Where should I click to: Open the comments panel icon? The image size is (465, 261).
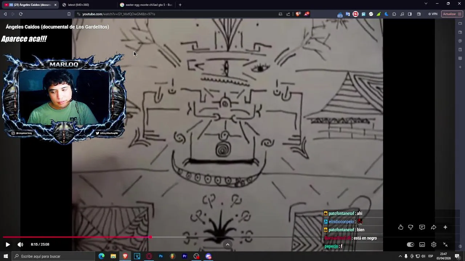tap(422, 227)
